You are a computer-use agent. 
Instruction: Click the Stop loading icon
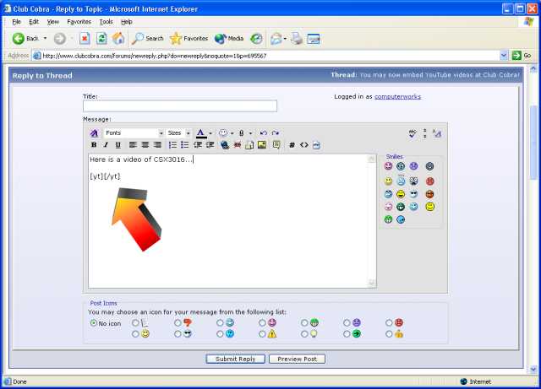click(85, 38)
